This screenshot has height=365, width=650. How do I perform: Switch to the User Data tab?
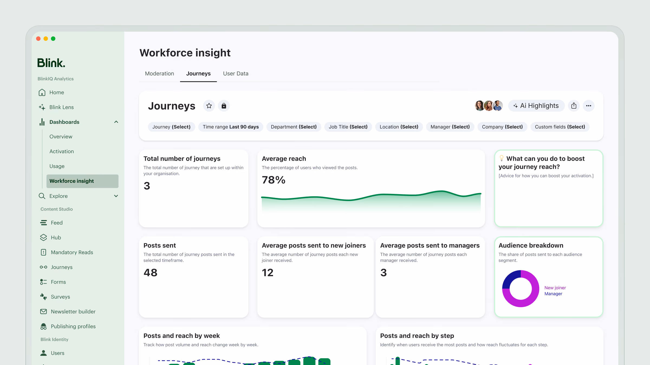(236, 74)
